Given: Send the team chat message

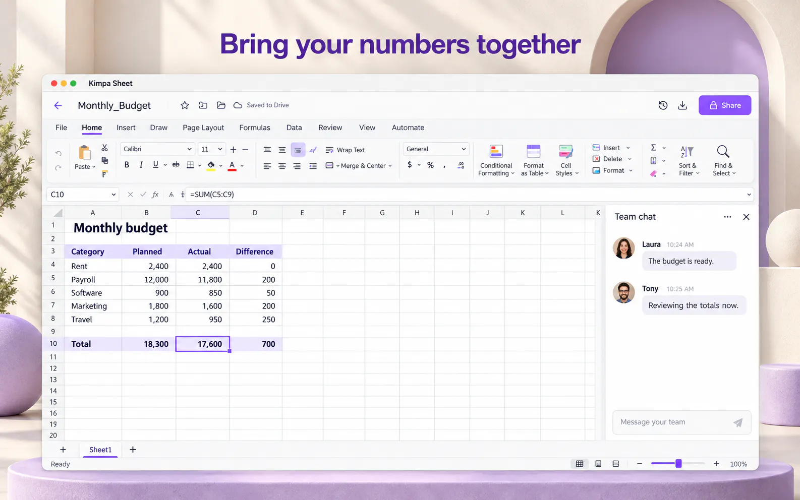Looking at the screenshot, I should [x=737, y=422].
